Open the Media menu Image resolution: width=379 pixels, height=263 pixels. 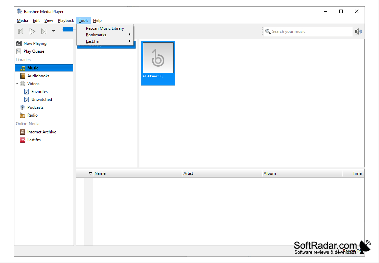point(22,21)
